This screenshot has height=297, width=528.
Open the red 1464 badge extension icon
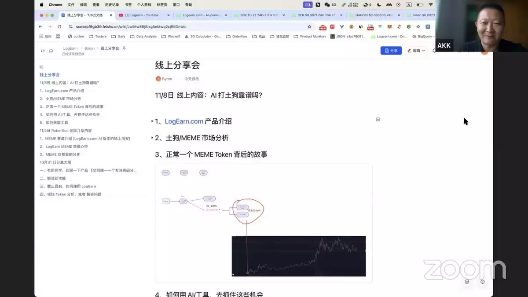pyautogui.click(x=322, y=26)
